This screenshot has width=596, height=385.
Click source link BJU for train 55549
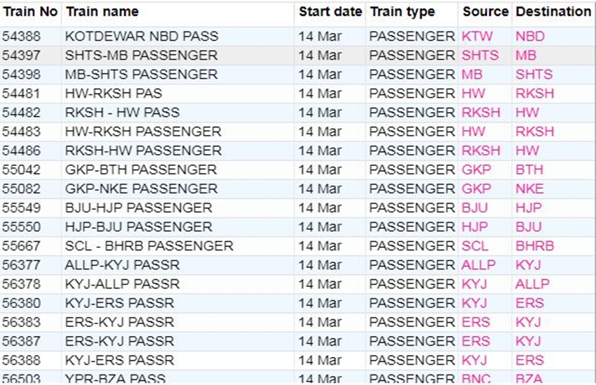pyautogui.click(x=475, y=208)
